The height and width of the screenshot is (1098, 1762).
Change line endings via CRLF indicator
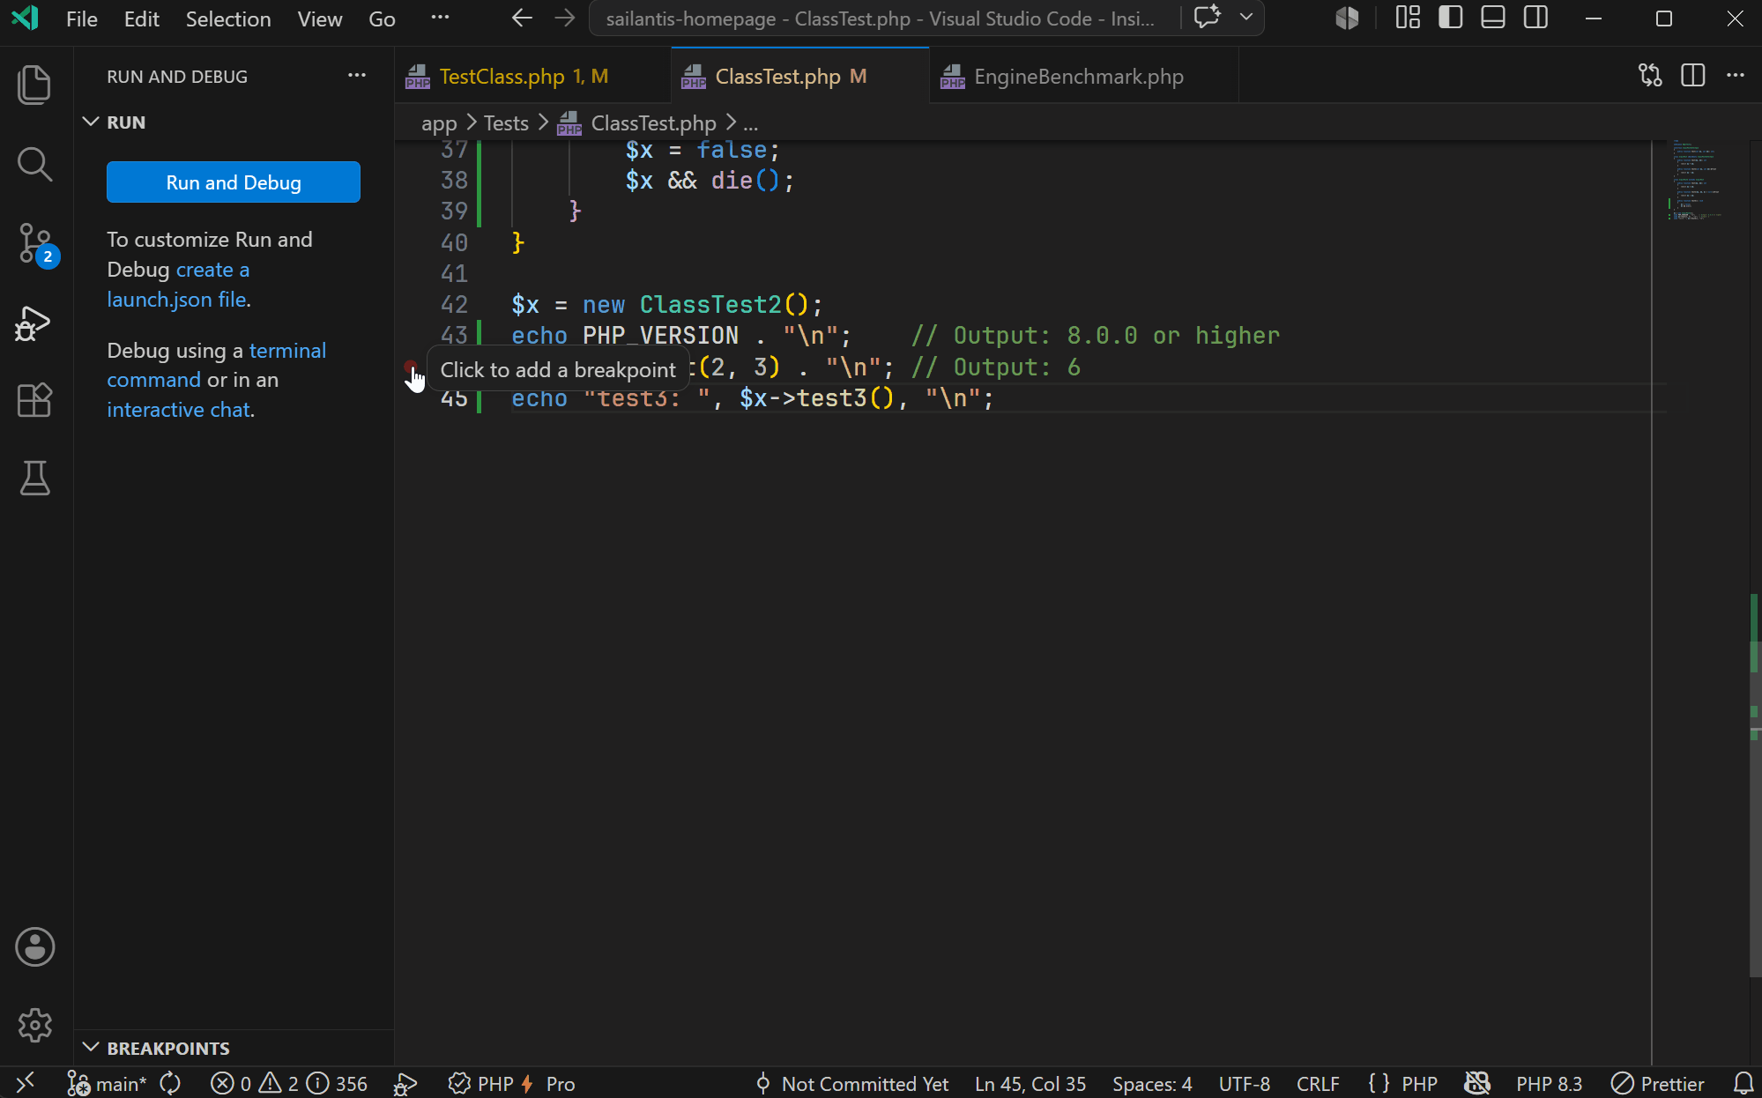1318,1083
